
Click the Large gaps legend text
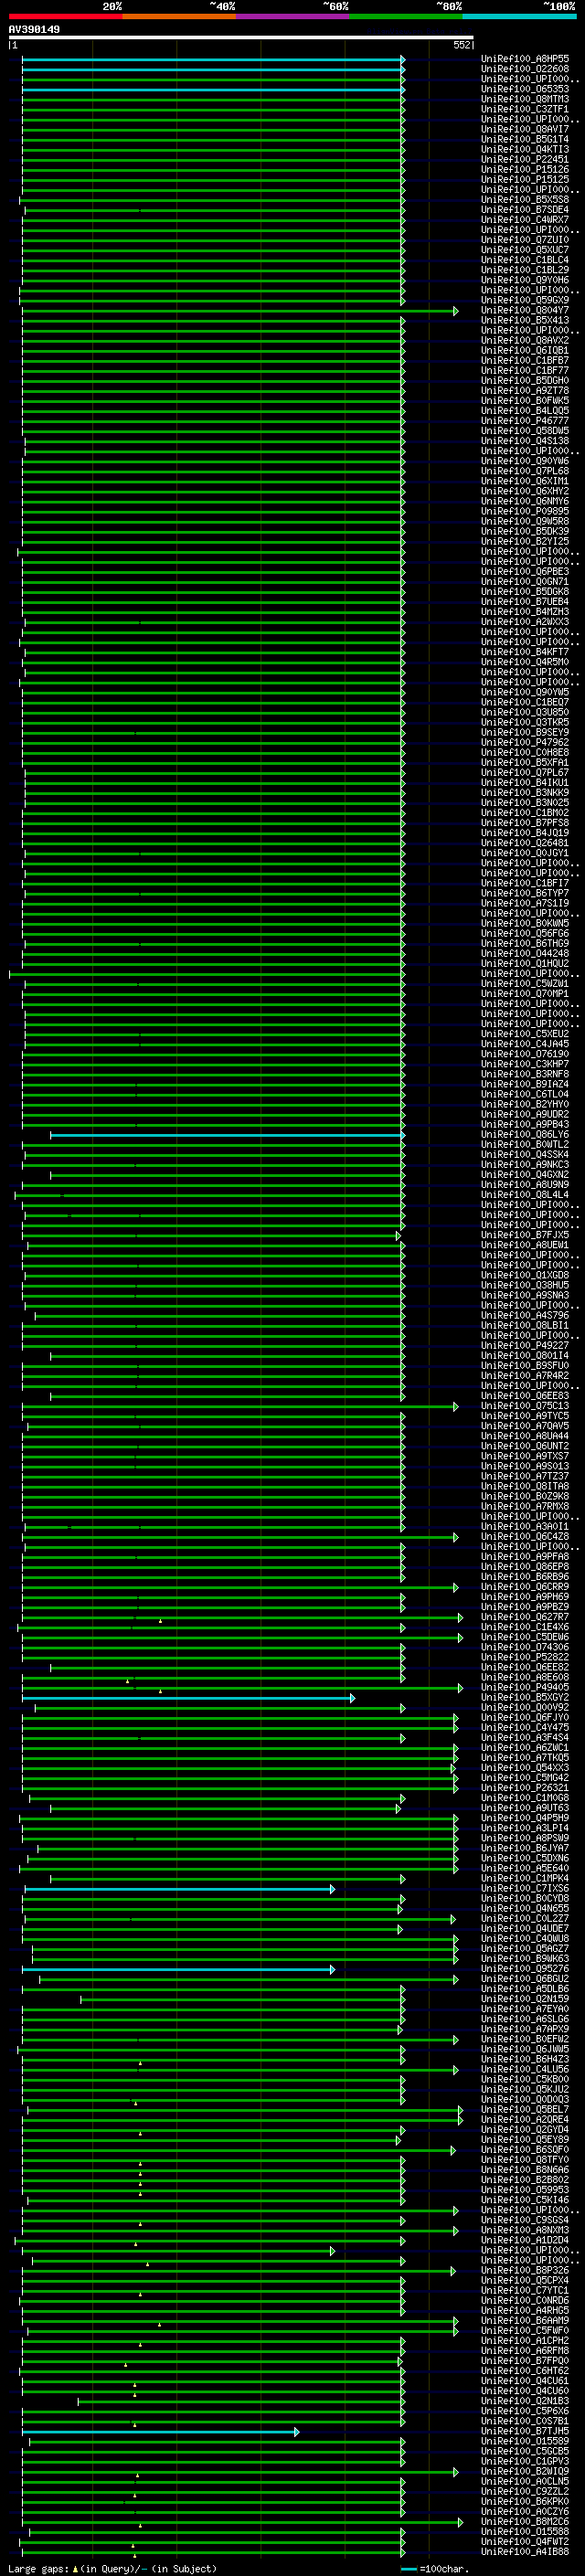[112, 2568]
